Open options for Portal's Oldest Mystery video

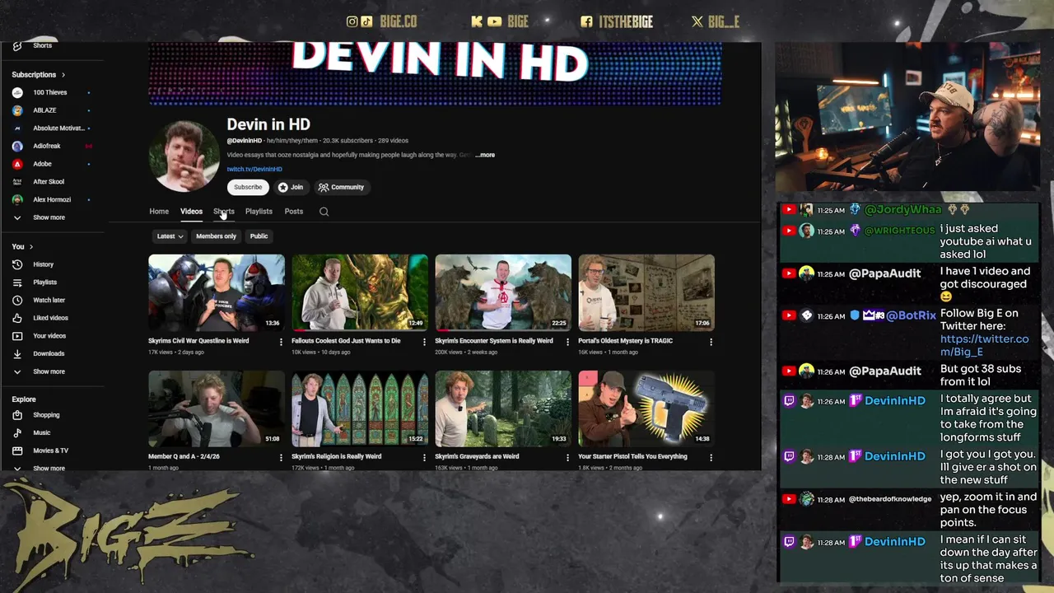point(711,342)
